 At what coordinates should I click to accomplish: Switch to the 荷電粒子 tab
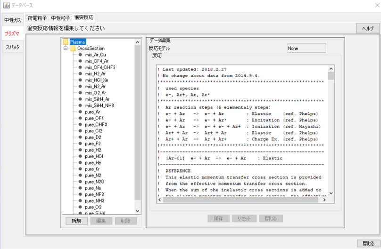(x=37, y=18)
